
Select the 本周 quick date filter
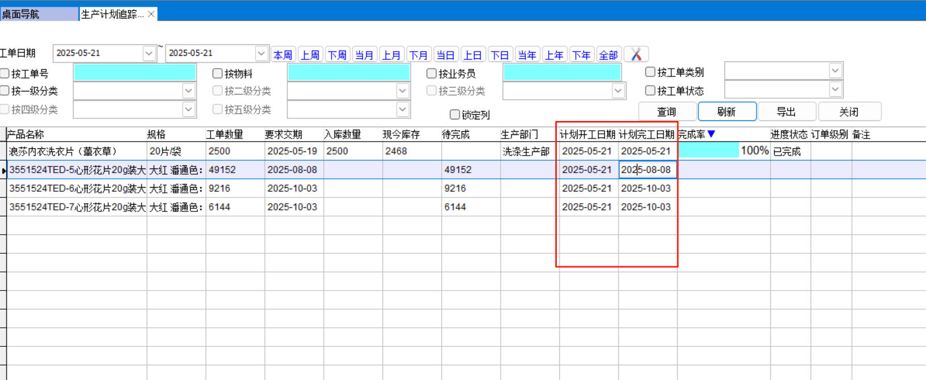283,55
